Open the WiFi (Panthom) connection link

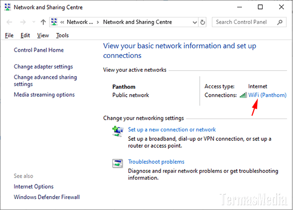[267, 95]
